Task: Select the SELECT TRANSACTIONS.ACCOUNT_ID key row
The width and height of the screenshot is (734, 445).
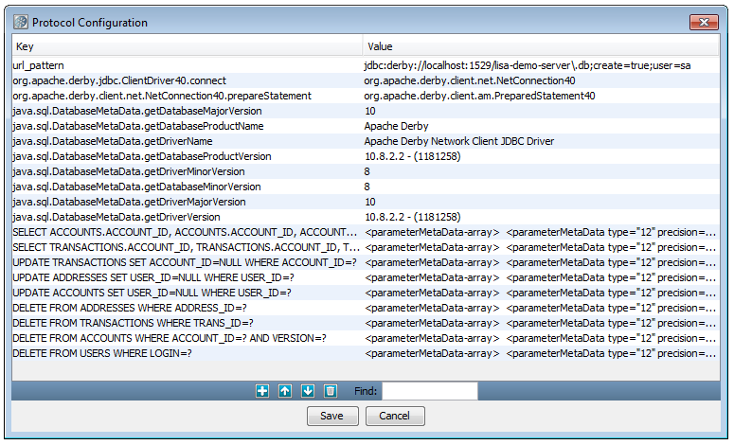Action: coord(188,247)
